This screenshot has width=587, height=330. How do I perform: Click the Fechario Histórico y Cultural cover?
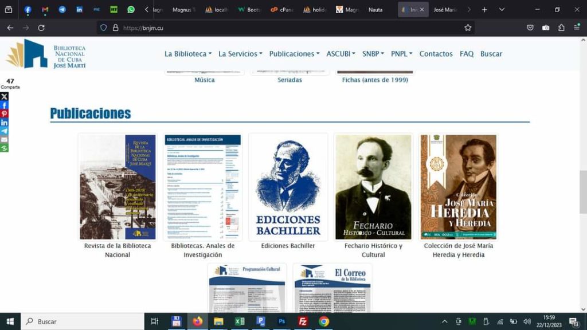pos(373,187)
